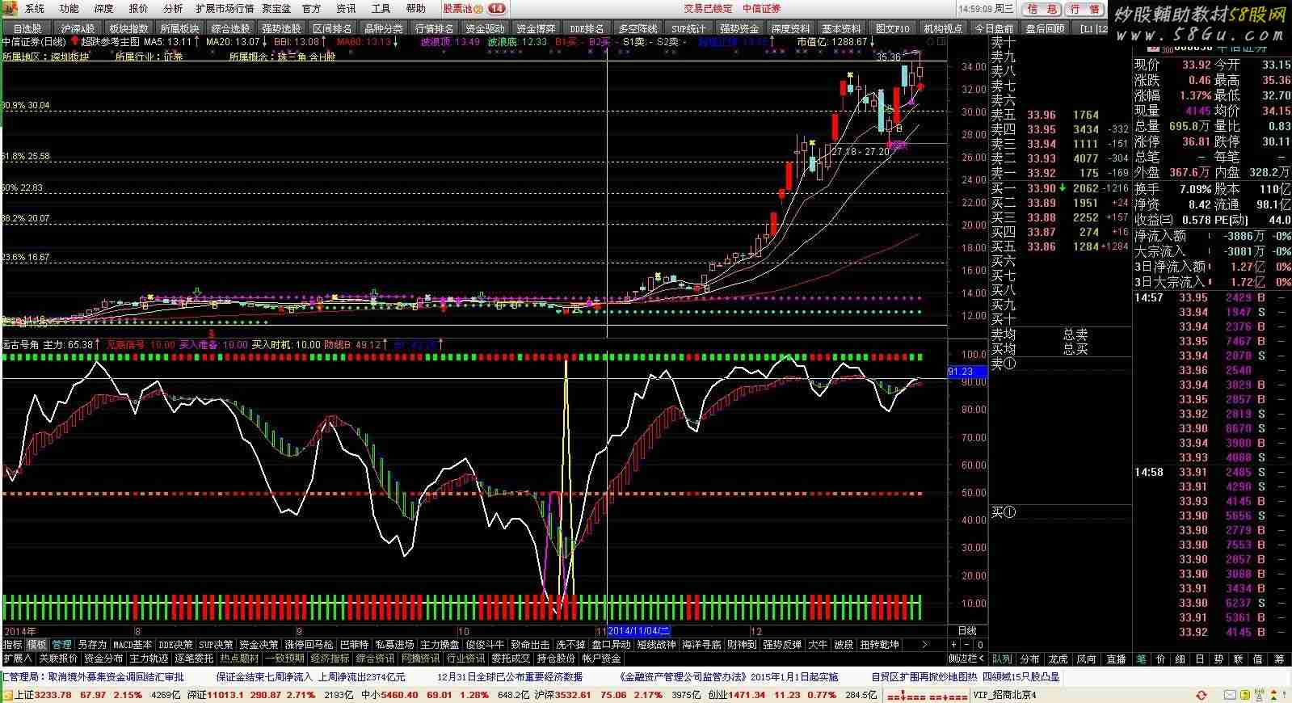
Task: Switch to the 热点题材 tab
Action: point(240,659)
